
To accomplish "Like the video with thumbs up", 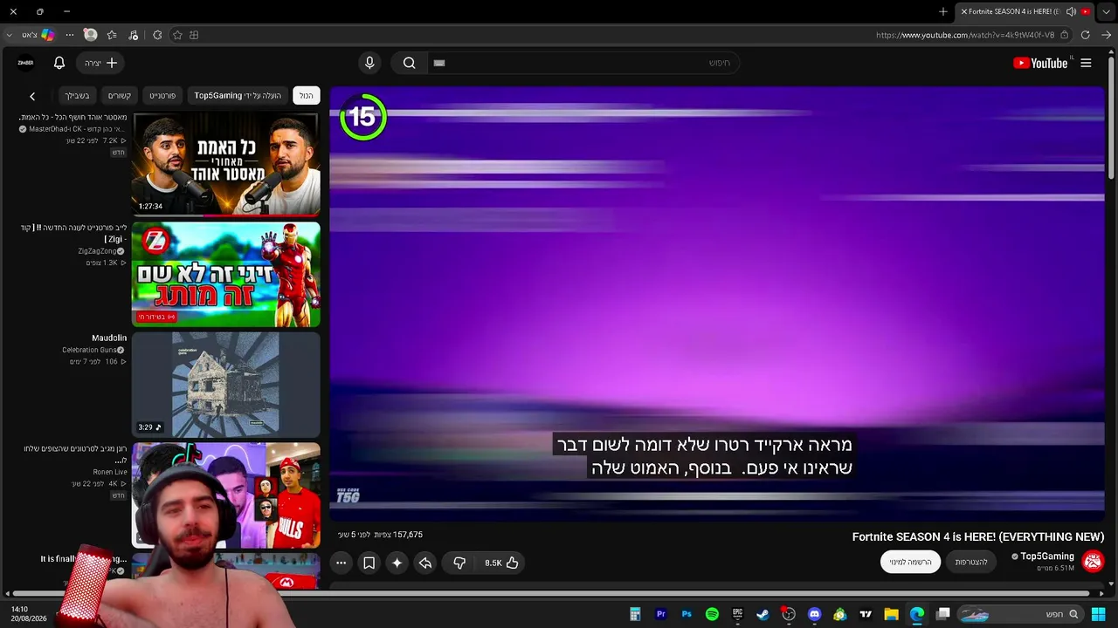I will point(502,563).
